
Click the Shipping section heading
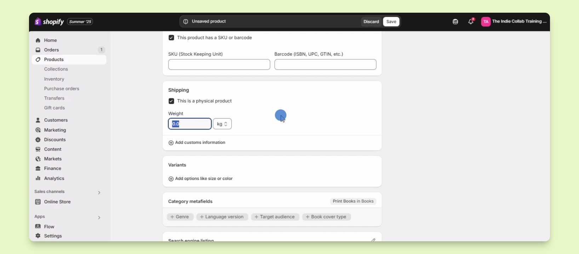click(179, 90)
